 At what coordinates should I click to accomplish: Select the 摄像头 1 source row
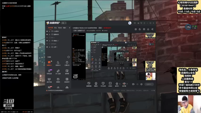point(58,41)
